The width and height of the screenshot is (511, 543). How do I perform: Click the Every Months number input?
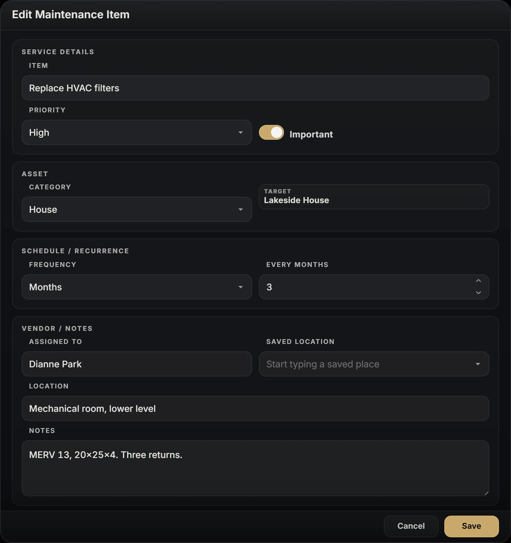366,287
